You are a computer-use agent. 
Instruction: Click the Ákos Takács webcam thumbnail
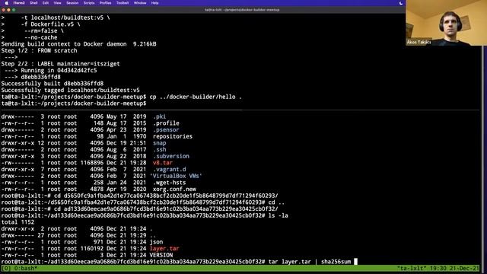click(446, 23)
